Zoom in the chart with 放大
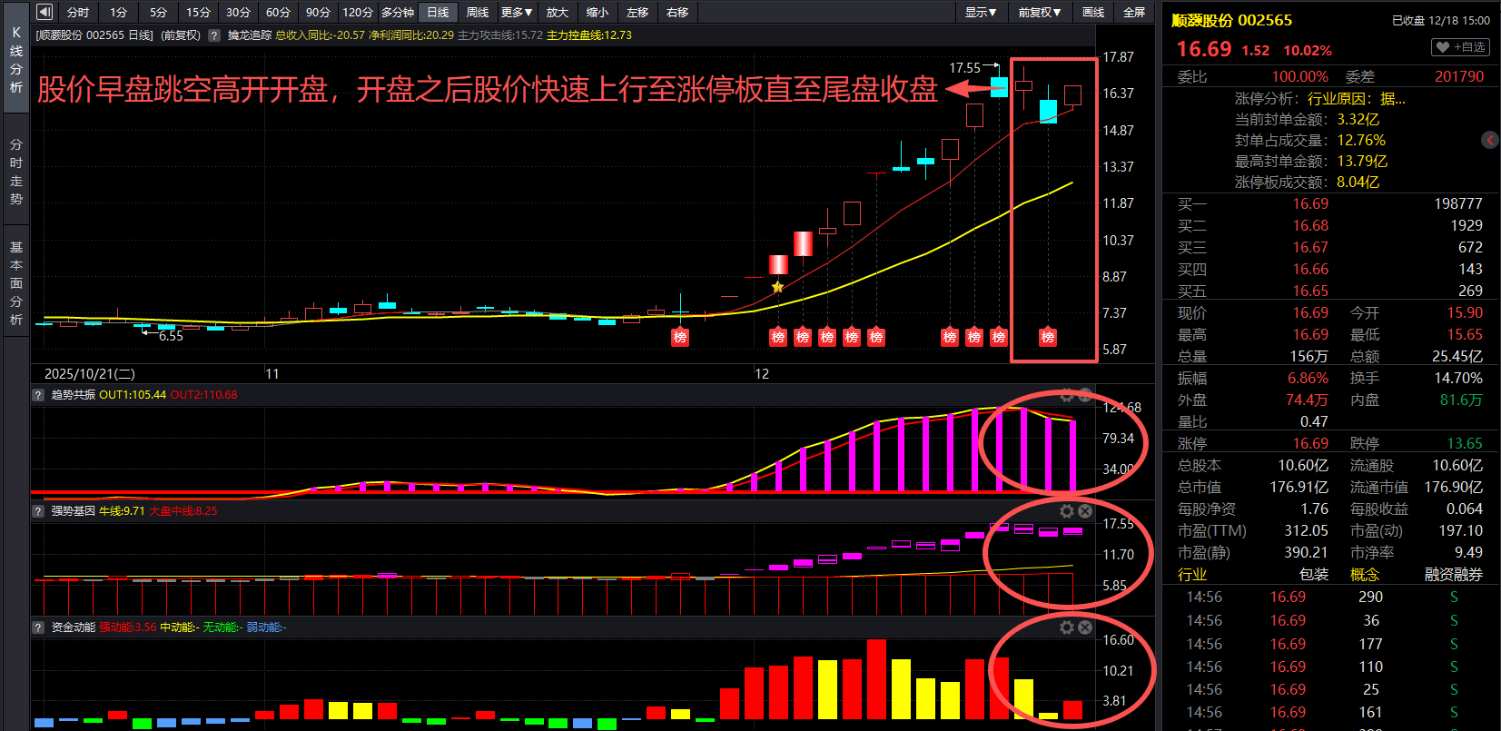This screenshot has width=1501, height=731. tap(558, 12)
